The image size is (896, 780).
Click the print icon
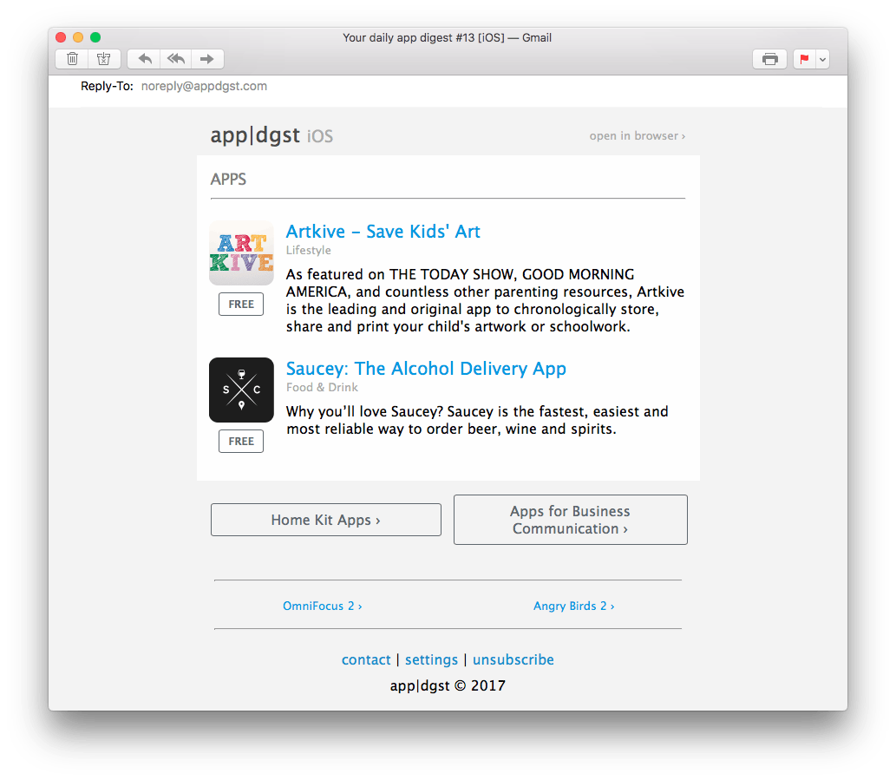click(x=769, y=59)
